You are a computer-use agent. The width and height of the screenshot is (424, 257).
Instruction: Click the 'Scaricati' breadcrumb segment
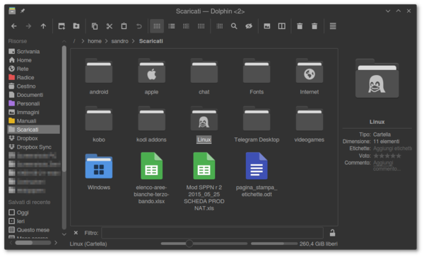click(151, 41)
